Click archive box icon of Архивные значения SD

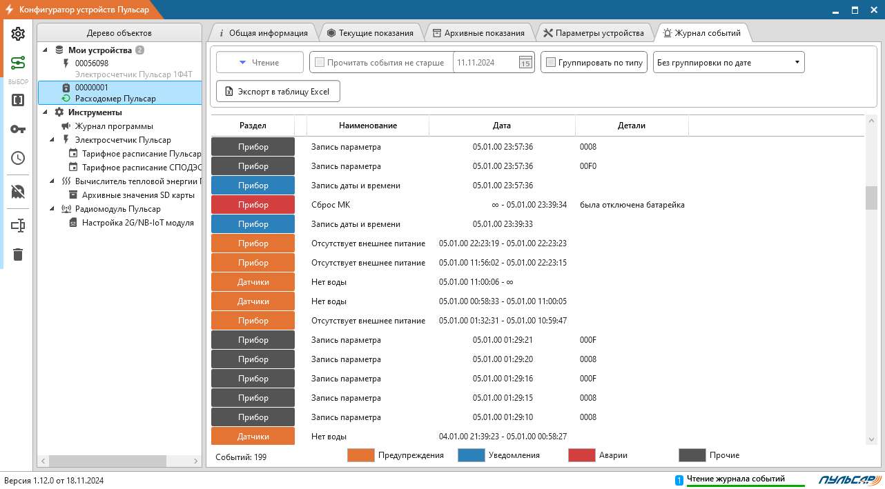coord(73,195)
